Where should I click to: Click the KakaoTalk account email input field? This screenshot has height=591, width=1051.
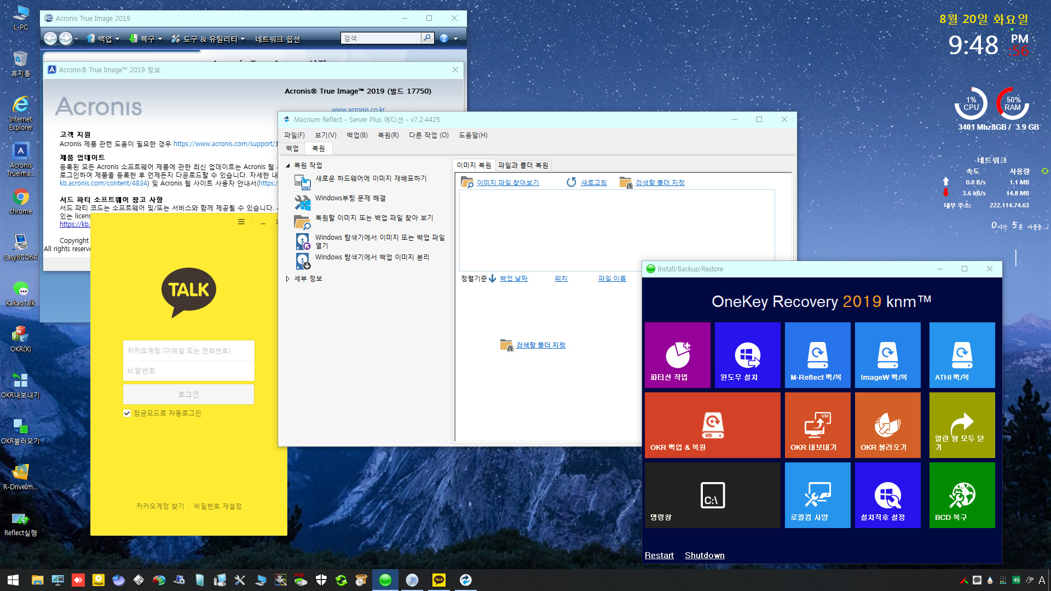[x=189, y=351]
